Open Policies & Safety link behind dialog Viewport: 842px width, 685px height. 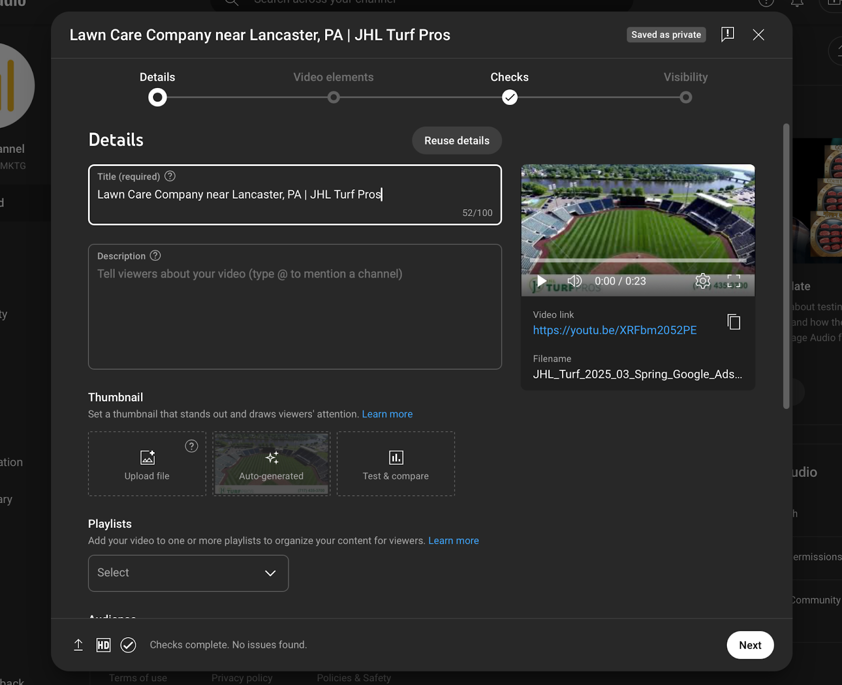pyautogui.click(x=354, y=678)
